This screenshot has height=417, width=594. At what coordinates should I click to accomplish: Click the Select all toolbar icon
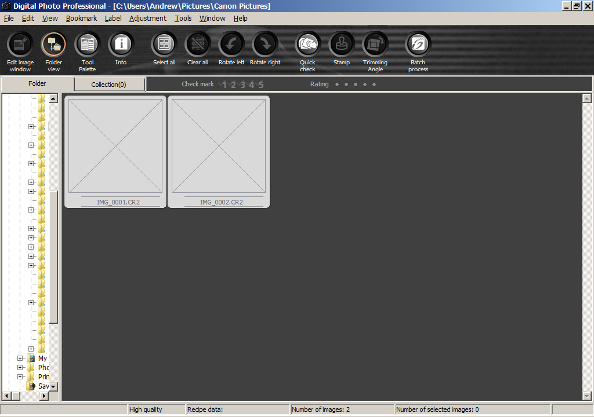click(x=164, y=44)
